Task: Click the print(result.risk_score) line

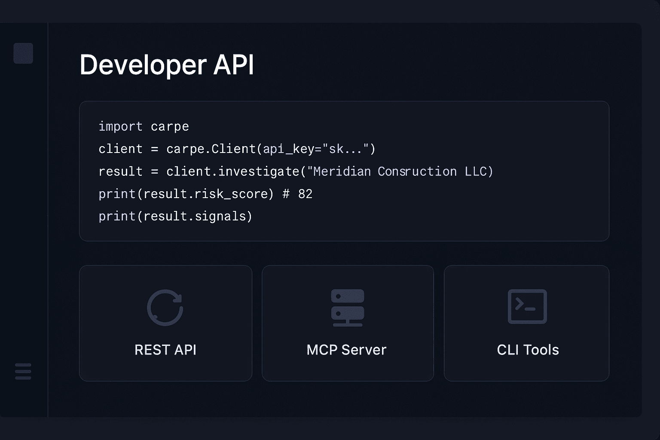Action: click(205, 194)
